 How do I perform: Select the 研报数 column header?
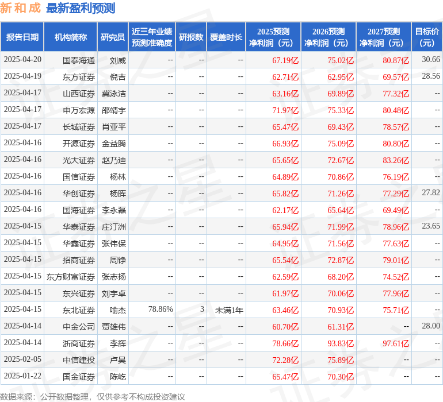pos(191,37)
